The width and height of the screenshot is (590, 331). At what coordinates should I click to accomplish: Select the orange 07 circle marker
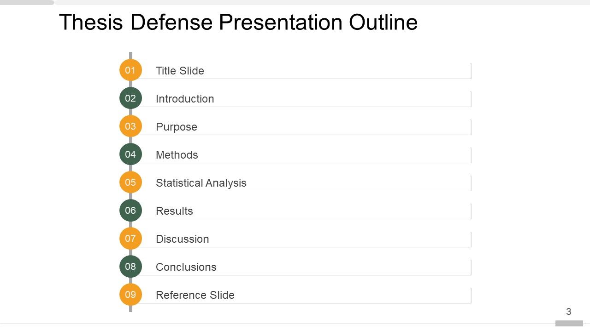[130, 239]
